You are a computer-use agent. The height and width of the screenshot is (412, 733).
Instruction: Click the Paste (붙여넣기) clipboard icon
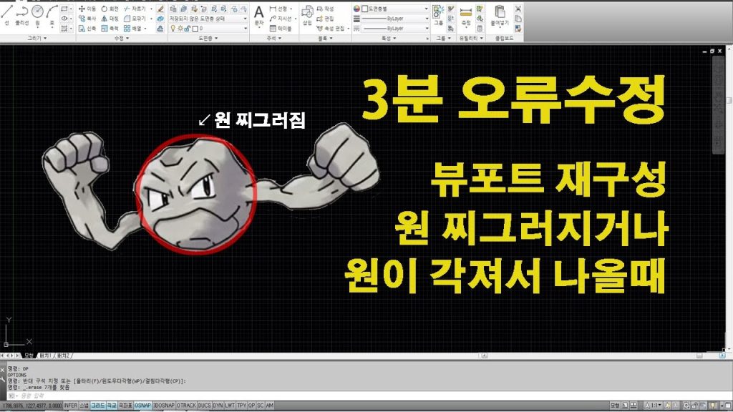pyautogui.click(x=500, y=14)
